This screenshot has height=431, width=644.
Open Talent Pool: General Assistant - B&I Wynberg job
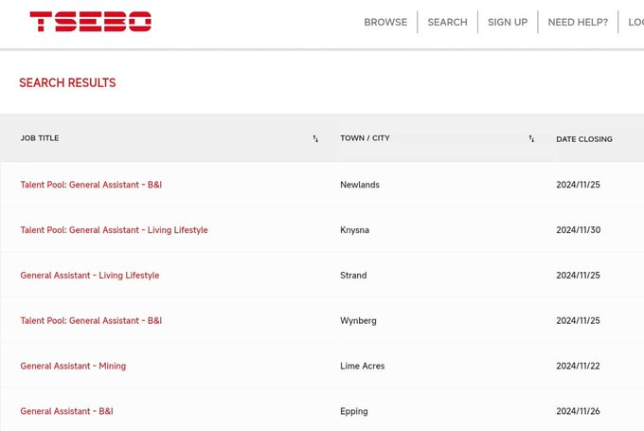coord(91,320)
